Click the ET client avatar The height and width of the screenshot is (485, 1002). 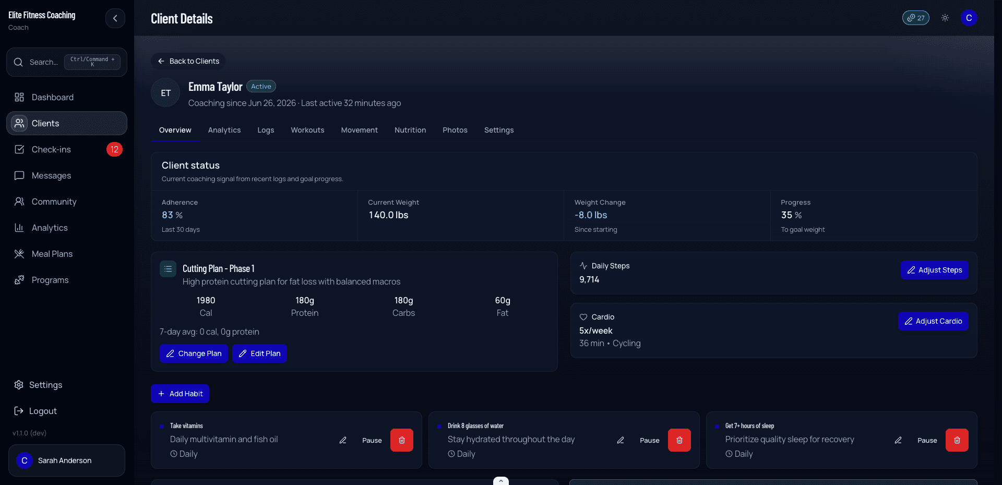165,93
